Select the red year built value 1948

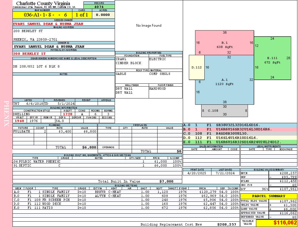pos(19,121)
